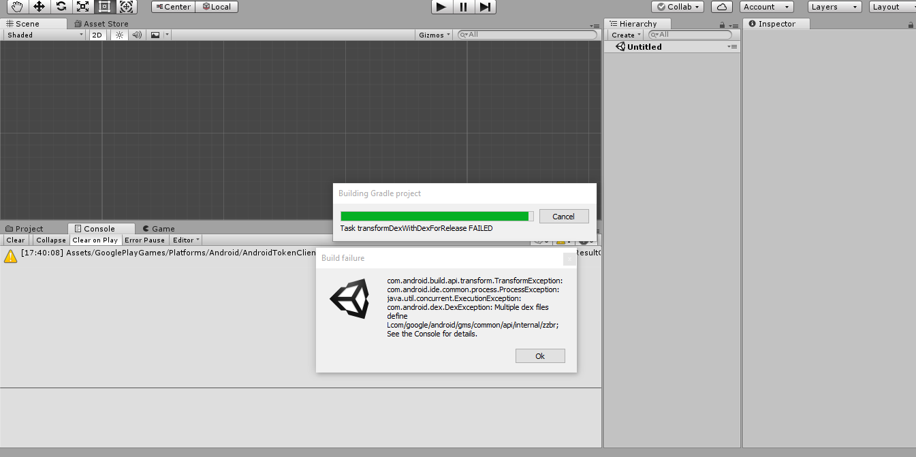Toggle Clear on Play option
Screen dimensions: 916x457
(95, 240)
